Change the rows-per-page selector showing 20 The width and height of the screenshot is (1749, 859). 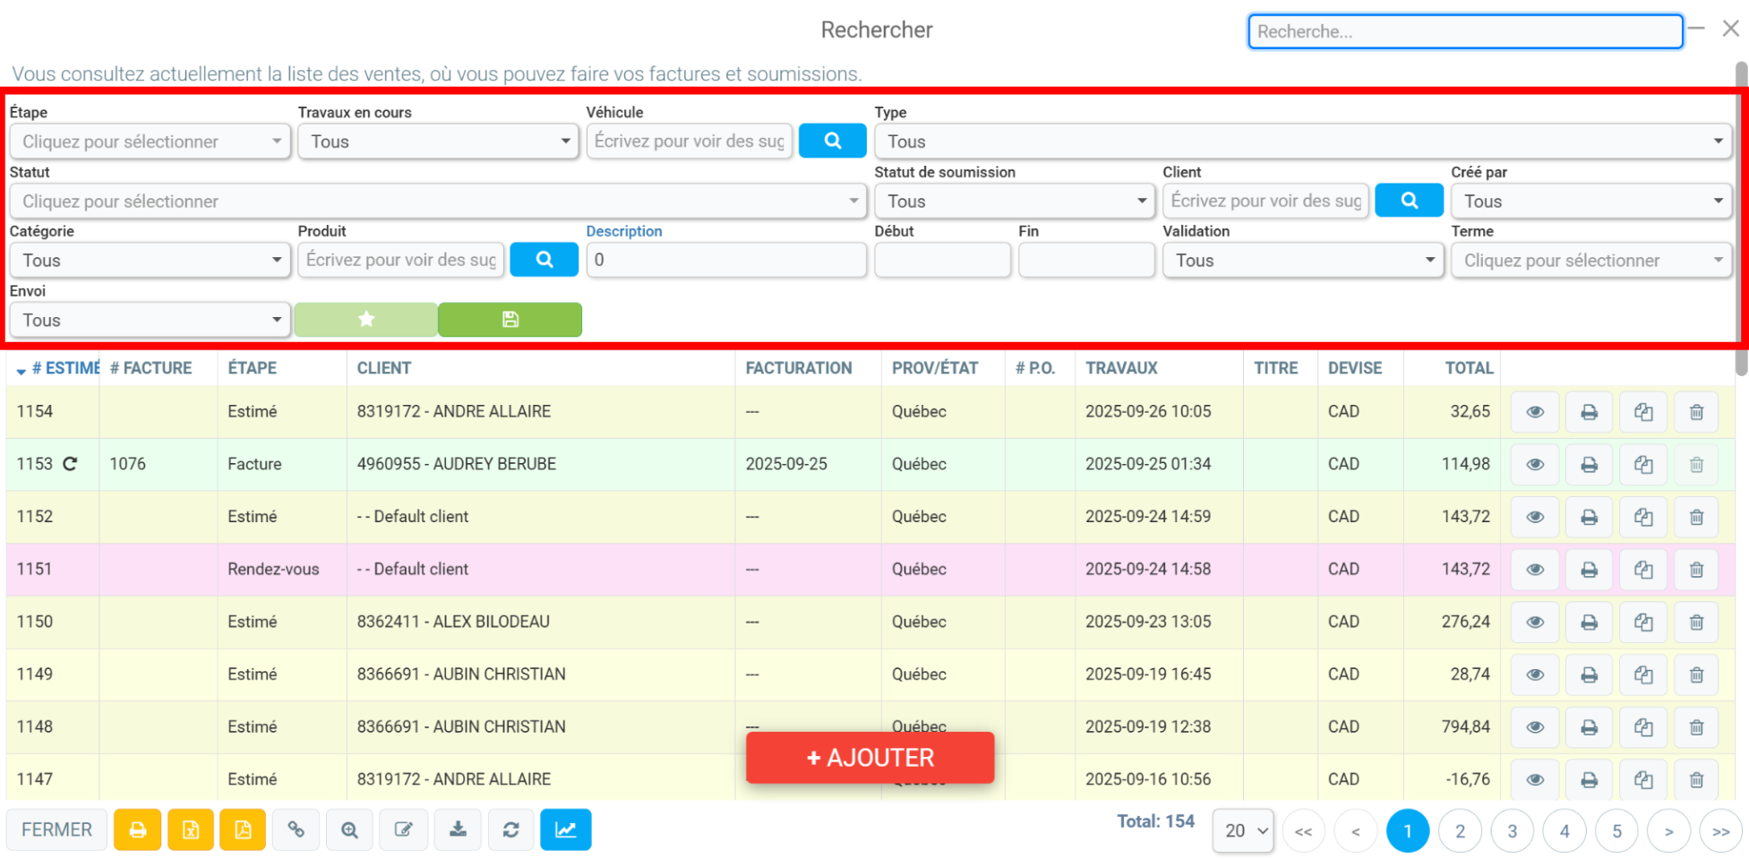click(x=1243, y=830)
